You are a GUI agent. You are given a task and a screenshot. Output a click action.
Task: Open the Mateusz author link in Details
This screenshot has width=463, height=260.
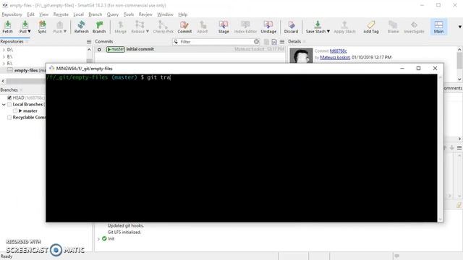coord(335,58)
